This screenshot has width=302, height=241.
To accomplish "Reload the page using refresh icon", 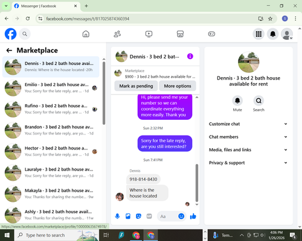I will click(28, 19).
